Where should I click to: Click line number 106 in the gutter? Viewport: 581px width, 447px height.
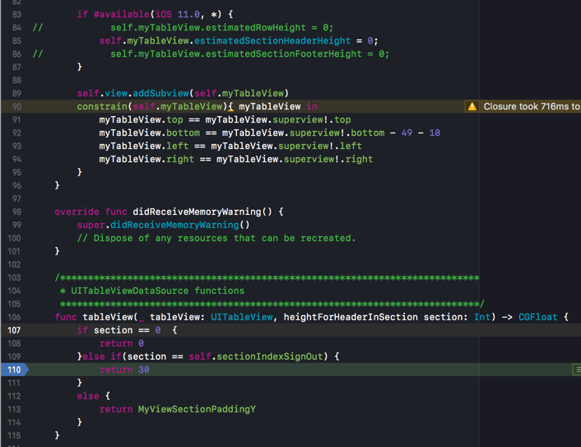pos(14,317)
